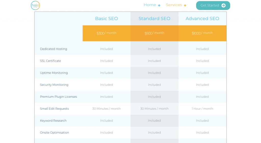Image resolution: width=261 pixels, height=143 pixels.
Task: Click Advanced SEO Keyword Research Included cell
Action: coord(202,121)
